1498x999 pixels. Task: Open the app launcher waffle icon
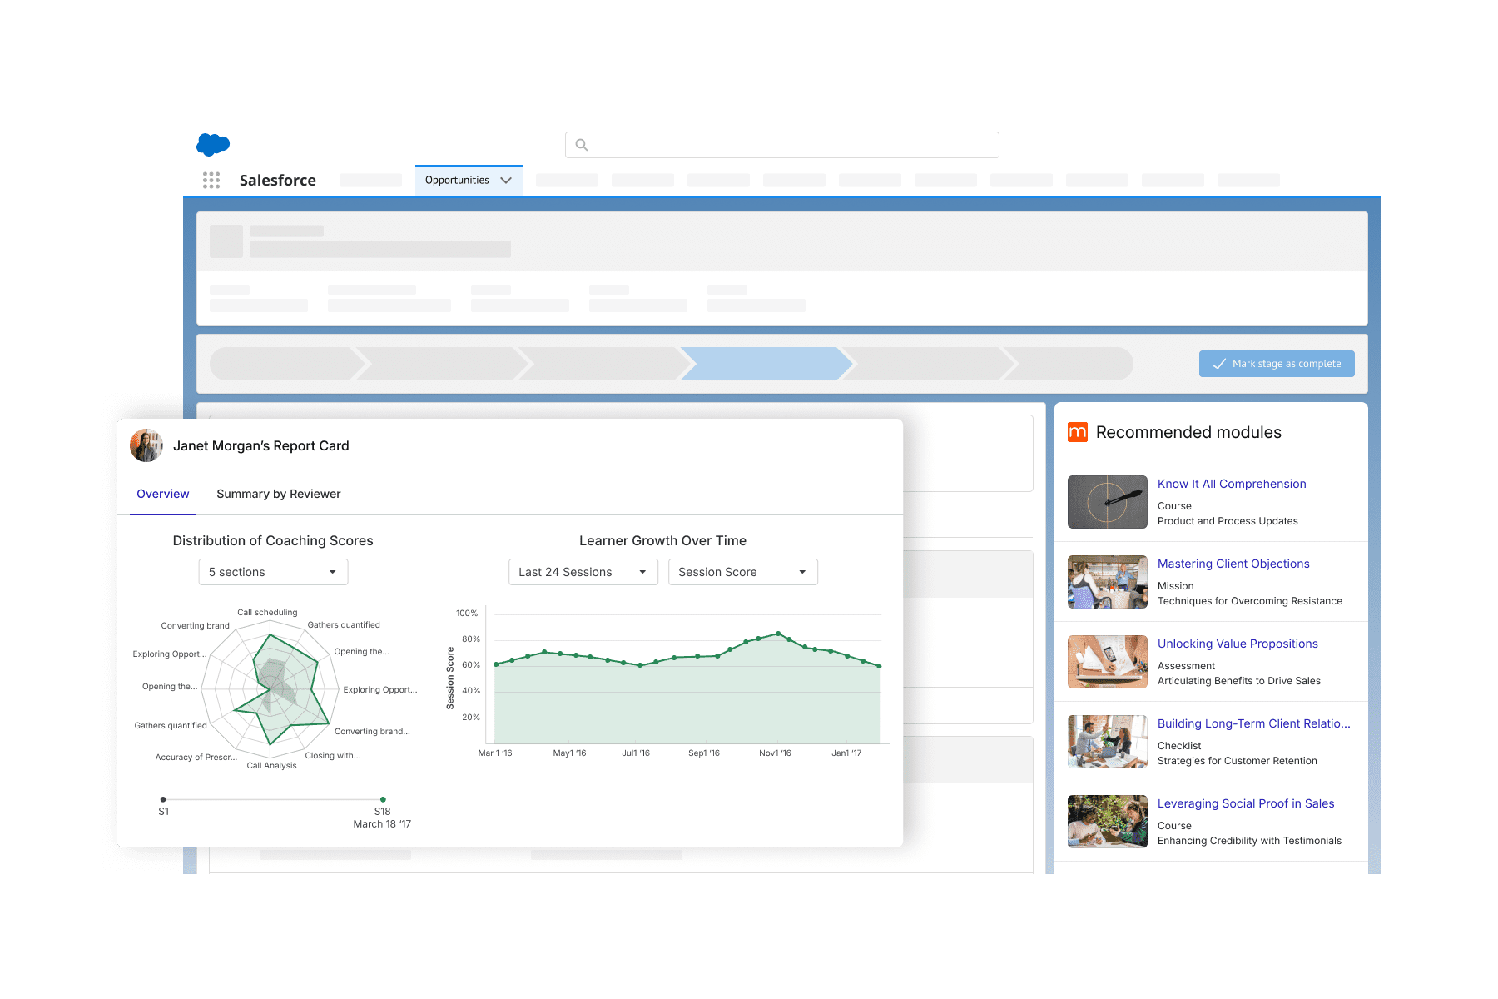pyautogui.click(x=211, y=180)
